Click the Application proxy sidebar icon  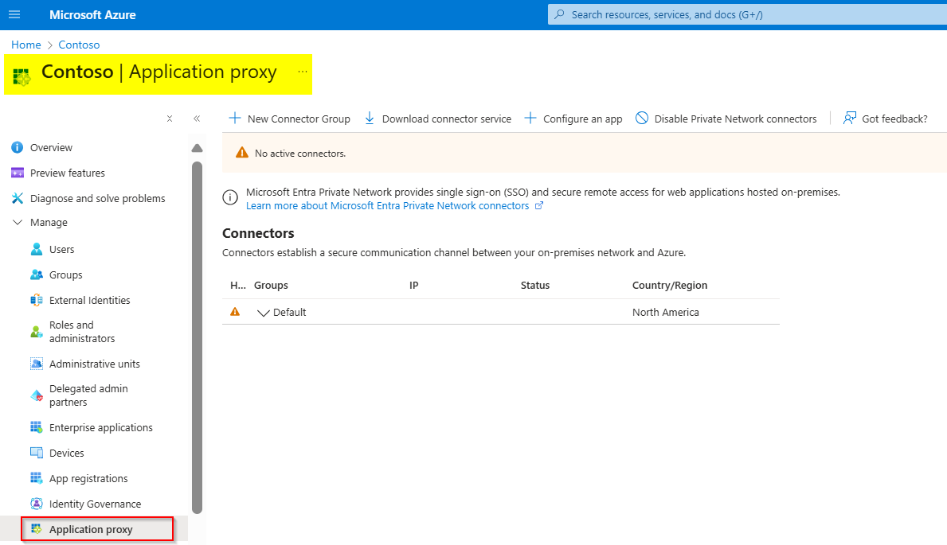37,529
